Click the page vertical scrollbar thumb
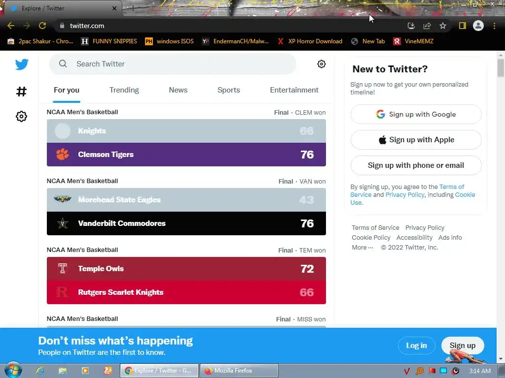Screen dimensions: 505x378 point(501,67)
